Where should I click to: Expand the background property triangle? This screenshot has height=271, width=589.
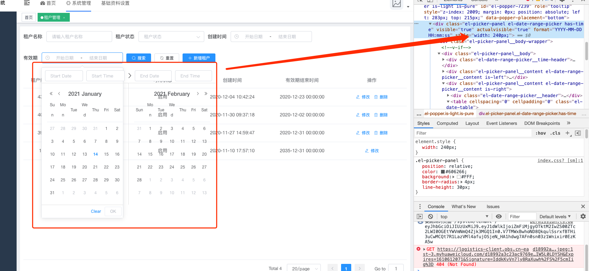(454, 177)
